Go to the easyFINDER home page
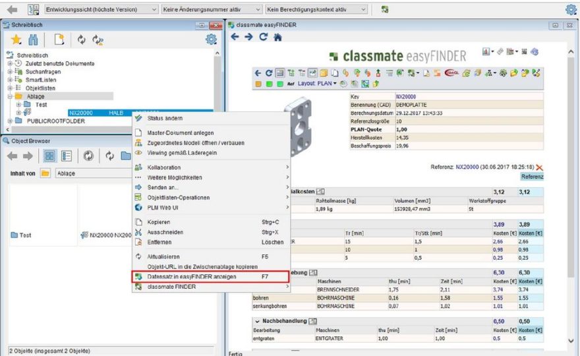Viewport: 580px width, 356px height. (x=277, y=37)
